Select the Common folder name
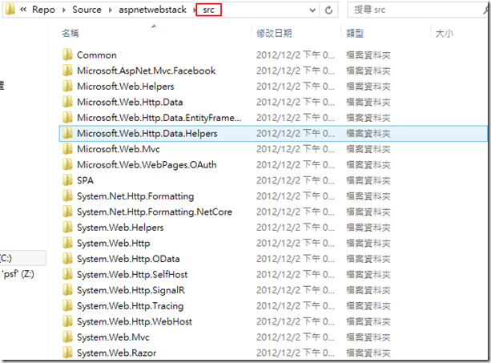 pyautogui.click(x=96, y=55)
